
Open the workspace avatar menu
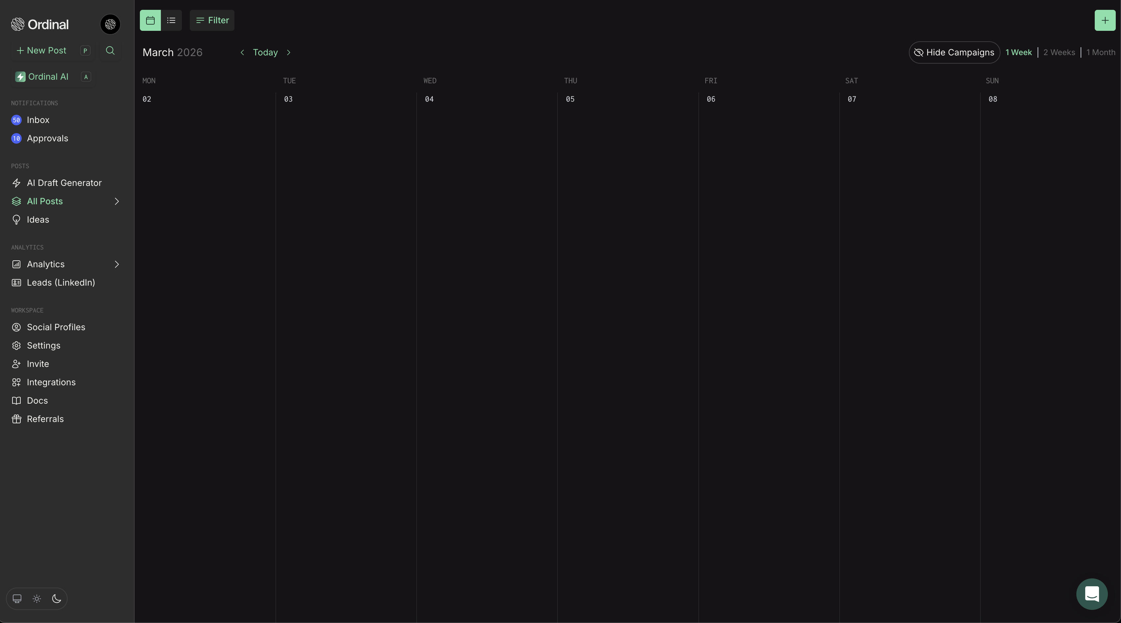[110, 24]
